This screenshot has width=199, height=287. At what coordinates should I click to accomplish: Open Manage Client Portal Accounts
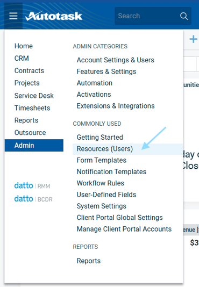[124, 229]
